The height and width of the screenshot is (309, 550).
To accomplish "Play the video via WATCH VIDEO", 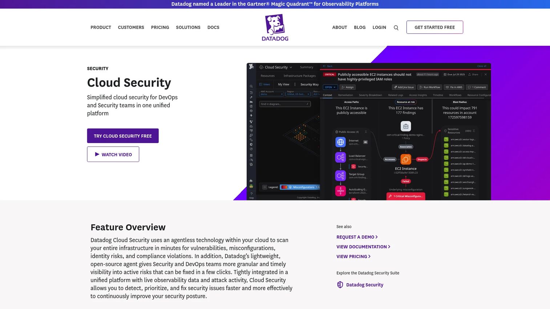I will [x=113, y=154].
